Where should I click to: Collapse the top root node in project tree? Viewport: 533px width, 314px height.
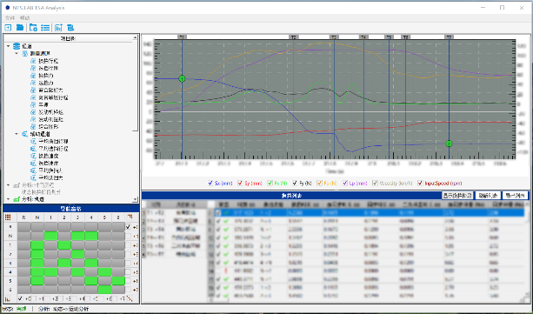(x=9, y=46)
